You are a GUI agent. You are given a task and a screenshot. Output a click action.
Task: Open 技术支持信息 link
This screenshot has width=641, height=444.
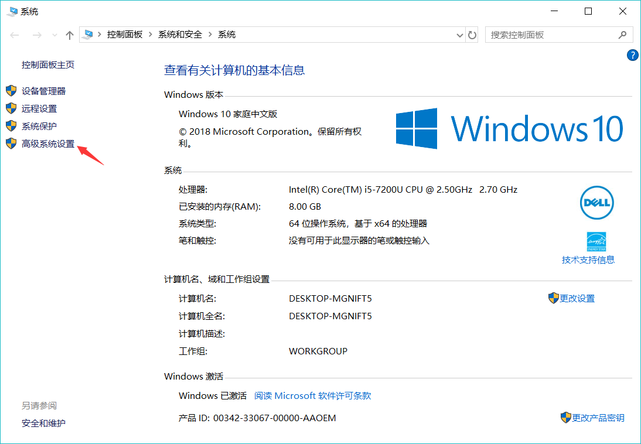pos(588,260)
